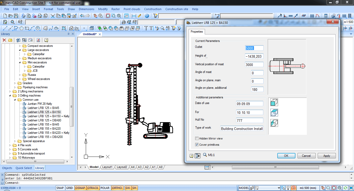Toggle ORTHO mode in status bar
This screenshot has width=354, height=191.
pos(117,188)
